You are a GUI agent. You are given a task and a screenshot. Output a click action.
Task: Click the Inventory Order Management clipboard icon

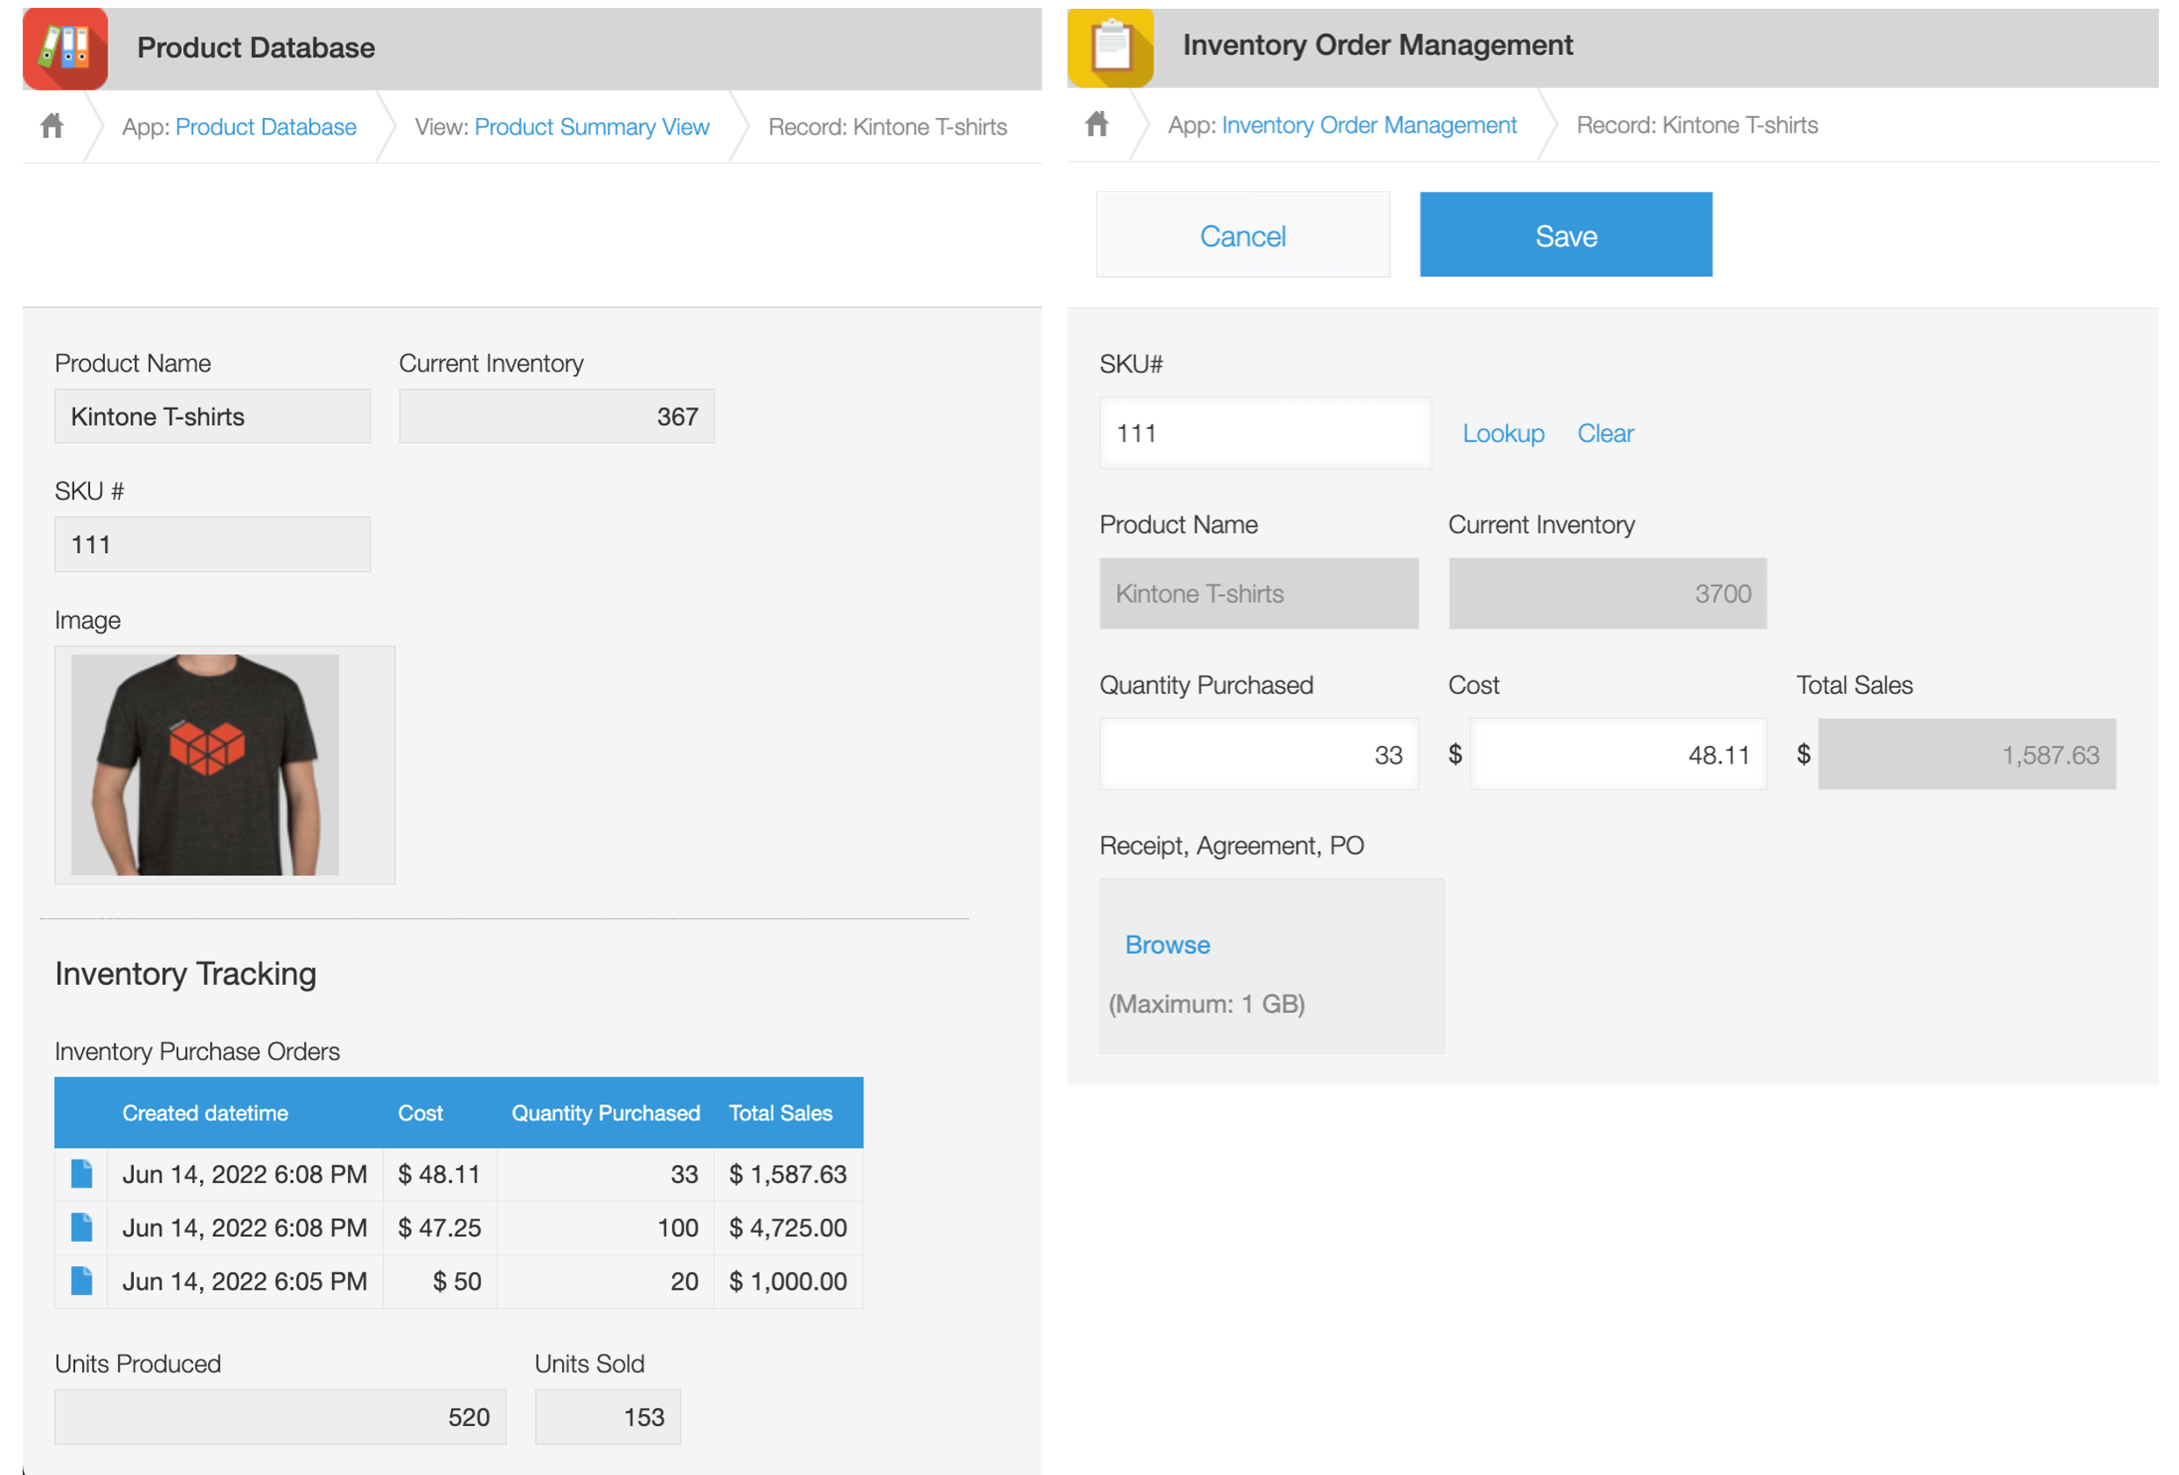click(1110, 47)
